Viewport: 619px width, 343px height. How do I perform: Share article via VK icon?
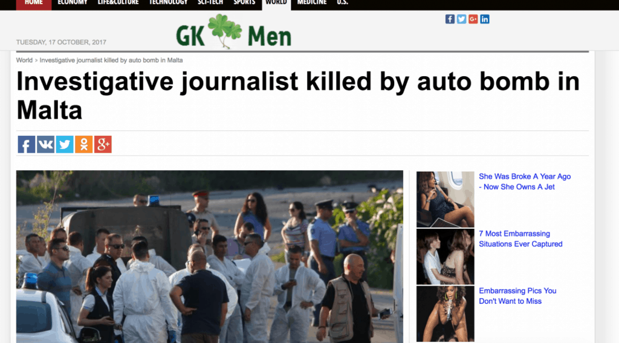click(x=45, y=144)
